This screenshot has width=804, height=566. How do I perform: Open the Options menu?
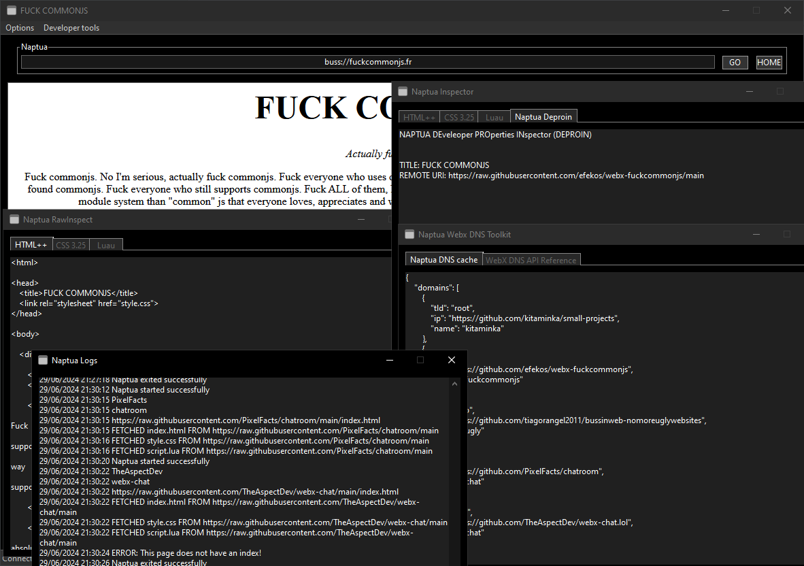tap(20, 28)
